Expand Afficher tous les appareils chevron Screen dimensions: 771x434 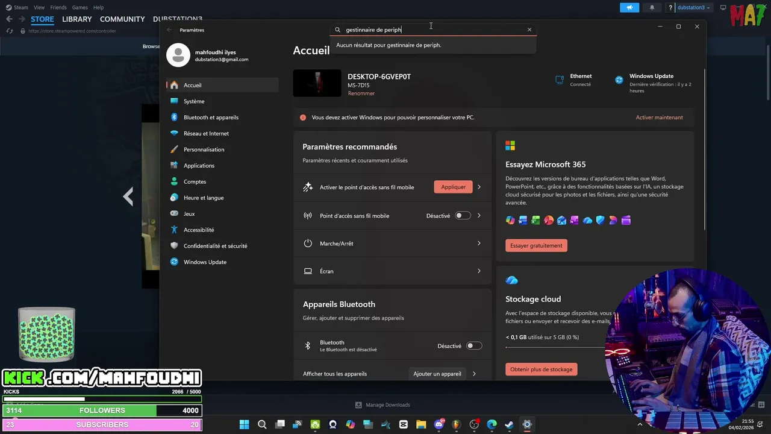[474, 374]
